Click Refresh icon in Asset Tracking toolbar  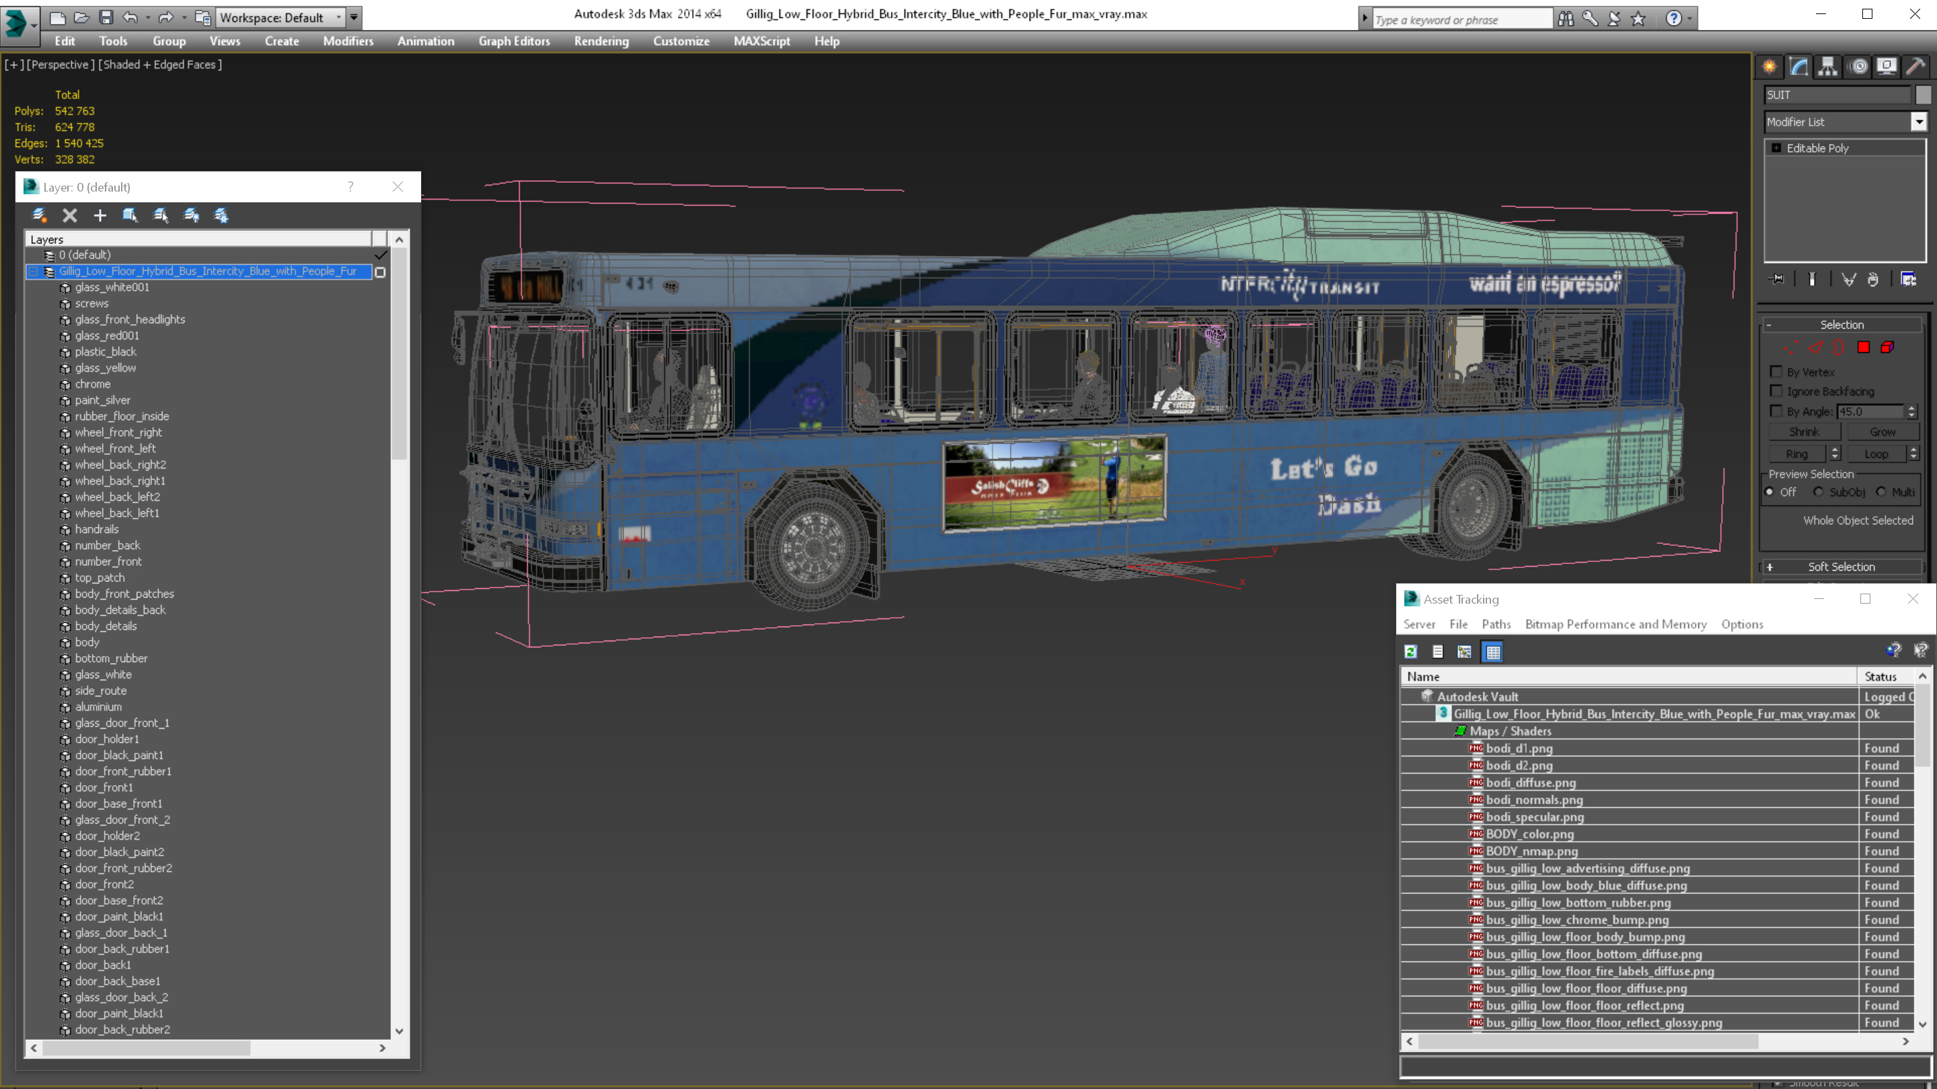[1410, 651]
